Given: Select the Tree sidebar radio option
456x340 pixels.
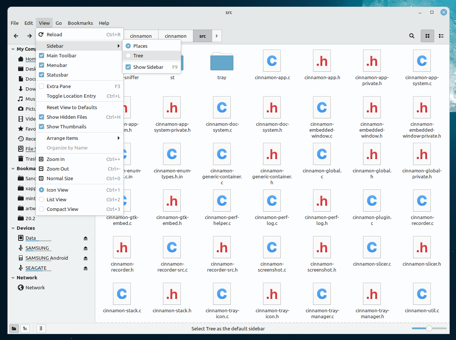Looking at the screenshot, I should click(128, 55).
